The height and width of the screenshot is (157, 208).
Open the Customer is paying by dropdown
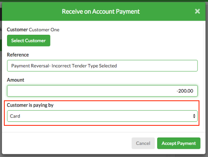pyautogui.click(x=102, y=116)
